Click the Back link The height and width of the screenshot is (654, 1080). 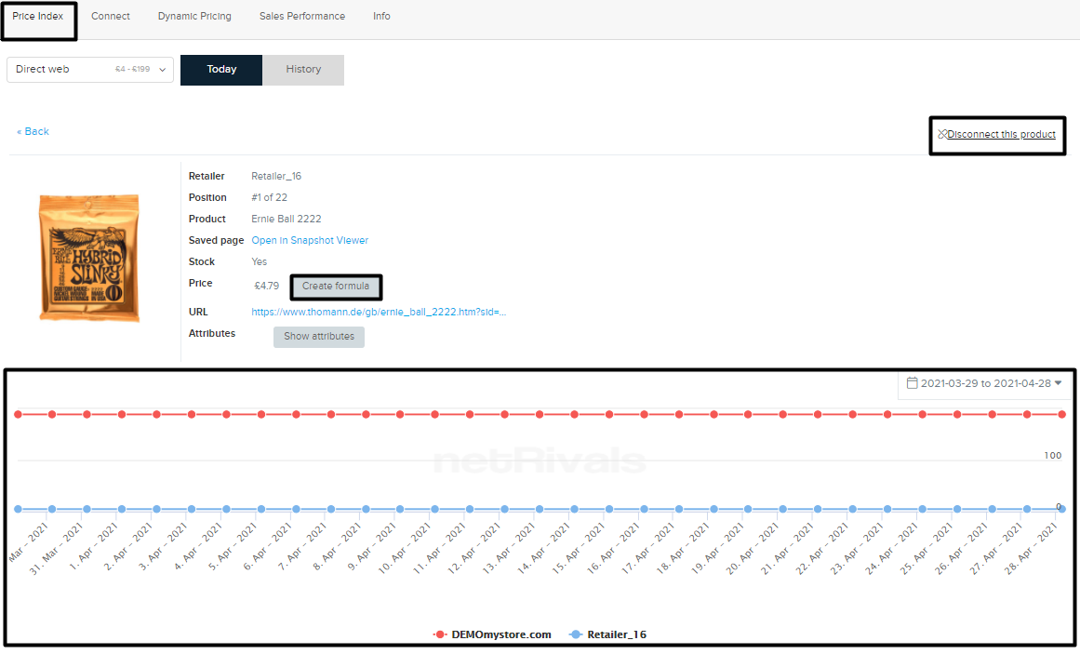pos(33,132)
